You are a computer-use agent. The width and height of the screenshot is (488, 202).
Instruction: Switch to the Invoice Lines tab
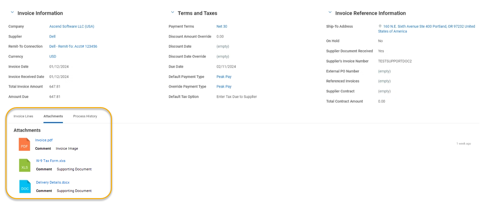(23, 116)
